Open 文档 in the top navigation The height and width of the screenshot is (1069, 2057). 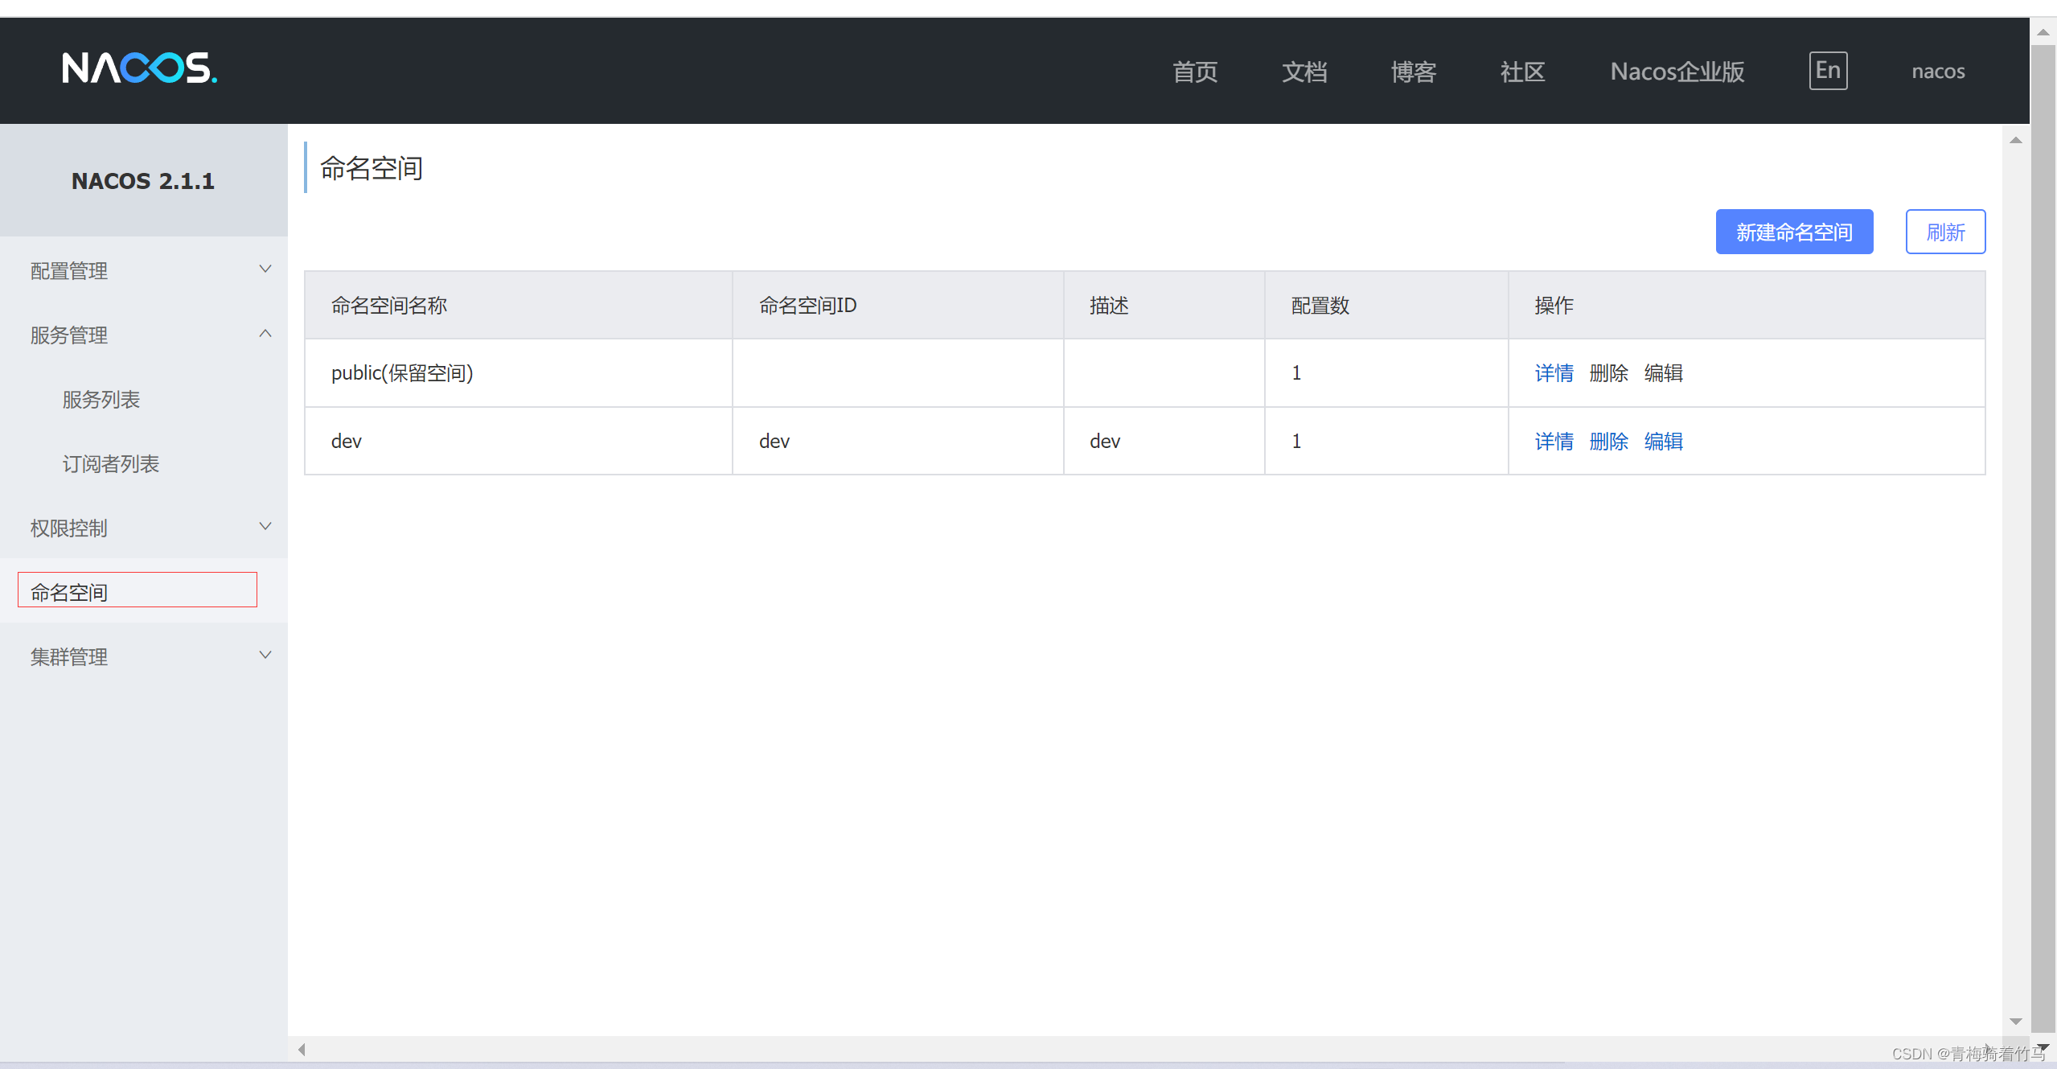click(1304, 72)
